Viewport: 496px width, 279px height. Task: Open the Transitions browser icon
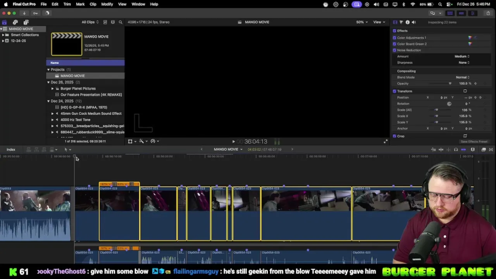(491, 150)
